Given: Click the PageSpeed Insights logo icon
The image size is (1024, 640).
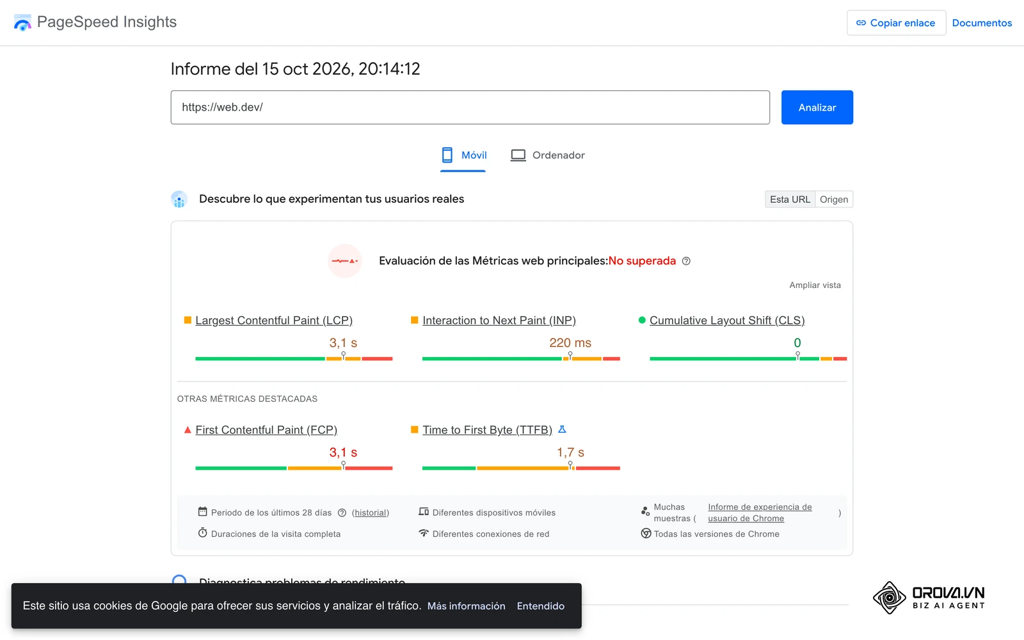Looking at the screenshot, I should tap(22, 22).
